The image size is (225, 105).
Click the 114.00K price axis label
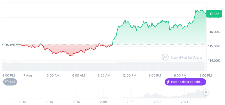point(214,61)
